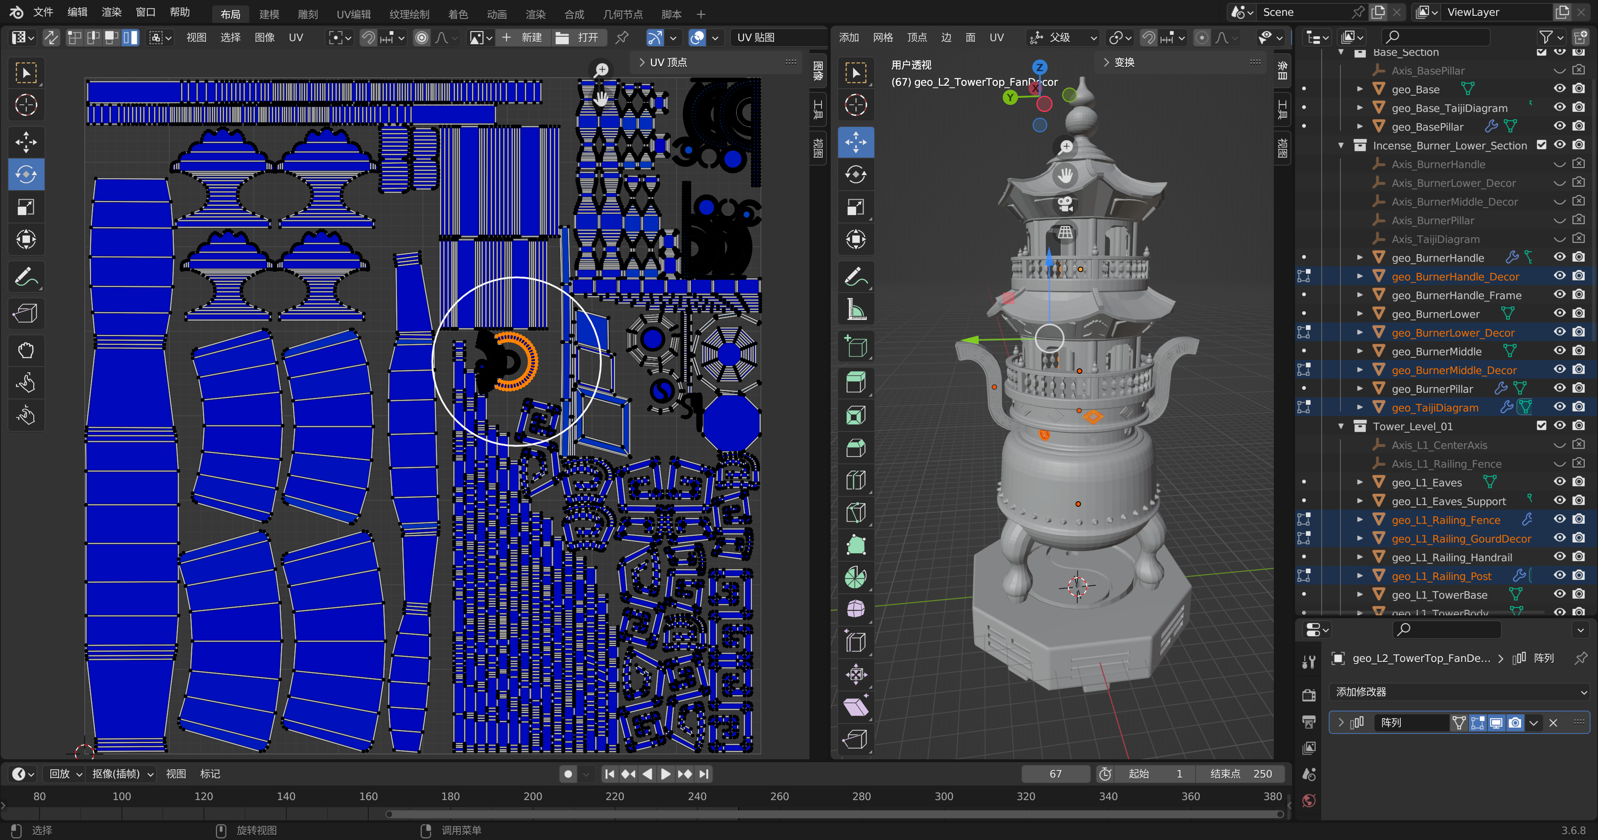This screenshot has width=1598, height=840.
Task: Switch to the 建模 workspace tab
Action: (x=268, y=14)
